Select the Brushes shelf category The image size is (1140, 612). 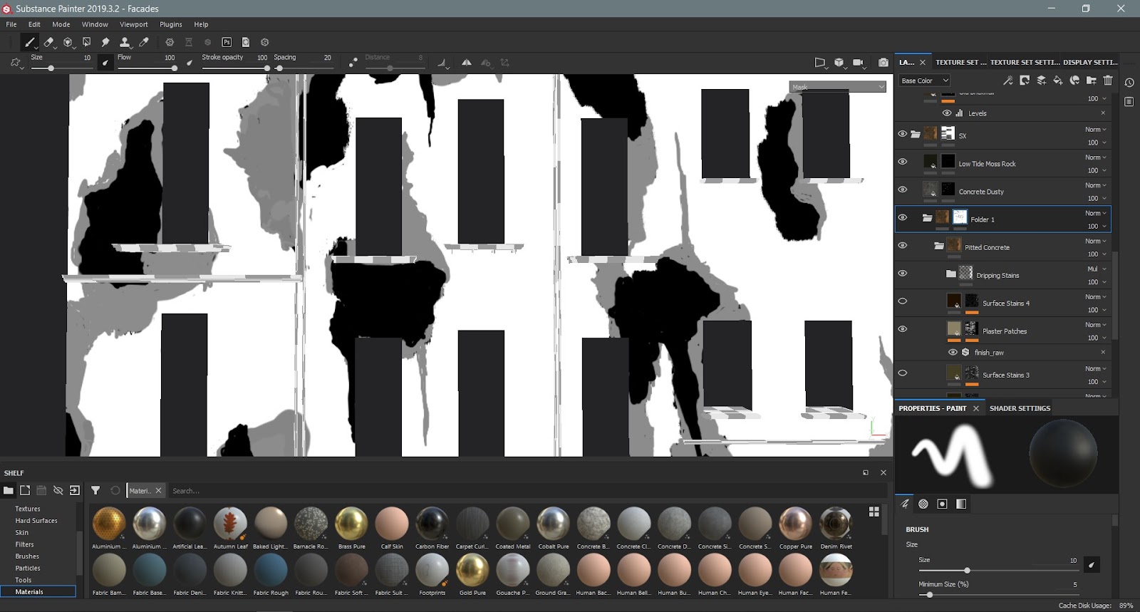click(27, 556)
